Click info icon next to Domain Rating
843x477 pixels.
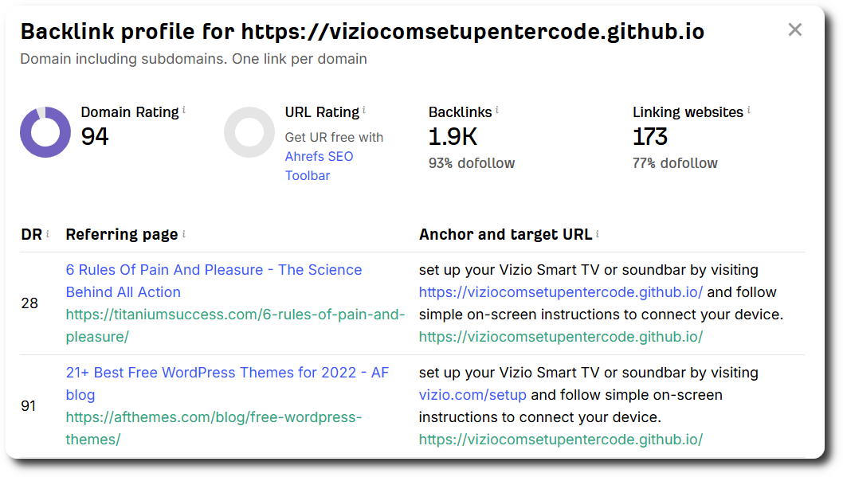pyautogui.click(x=184, y=110)
